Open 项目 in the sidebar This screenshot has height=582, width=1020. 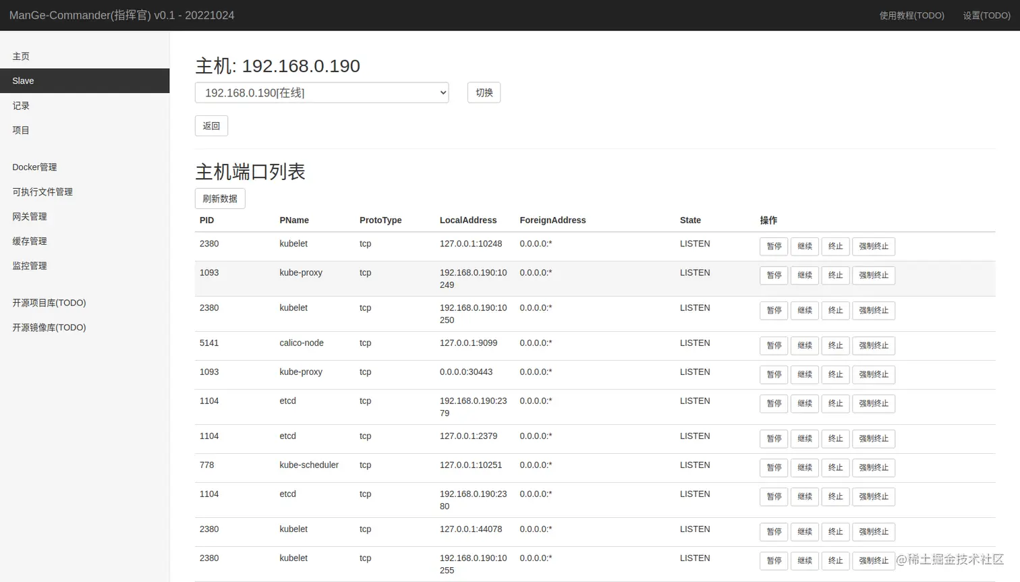tap(21, 130)
